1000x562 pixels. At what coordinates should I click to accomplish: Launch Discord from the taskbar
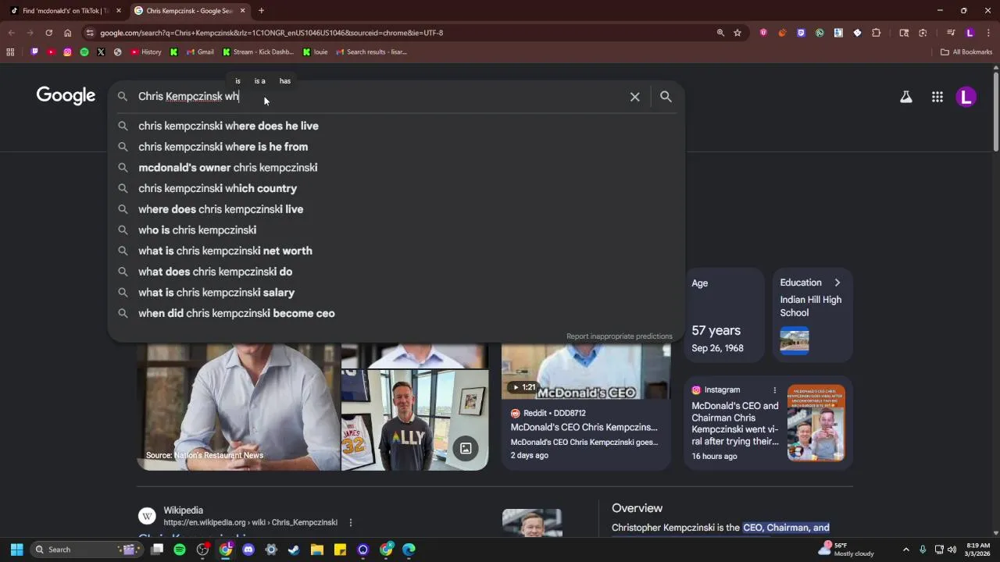click(248, 550)
